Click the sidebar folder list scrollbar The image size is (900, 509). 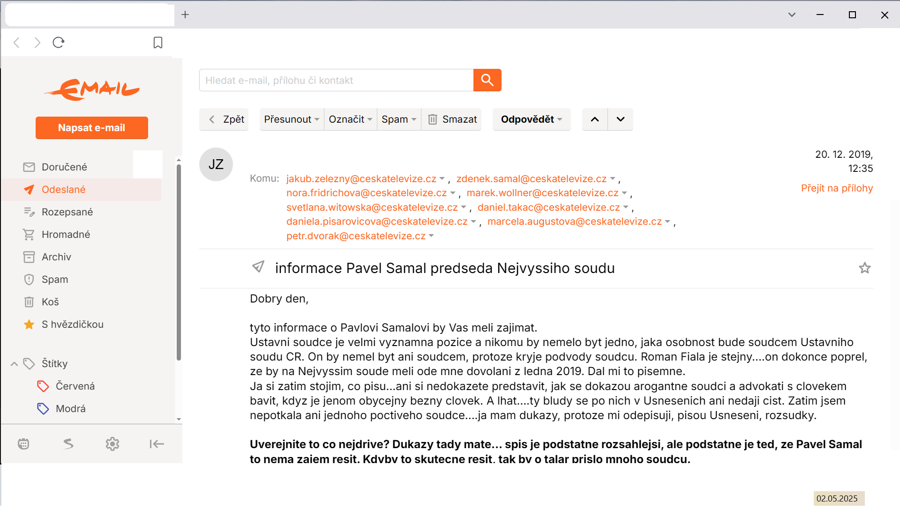point(179,262)
